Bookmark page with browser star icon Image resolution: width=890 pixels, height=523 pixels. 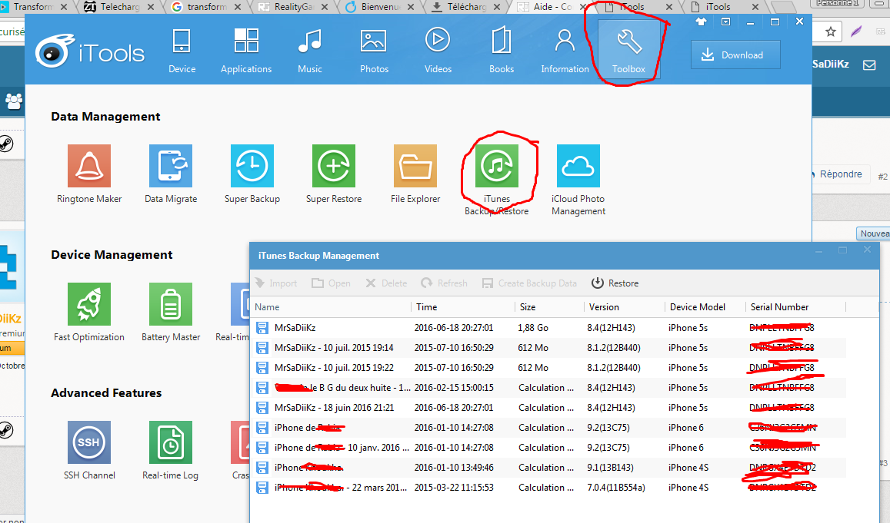coord(831,31)
